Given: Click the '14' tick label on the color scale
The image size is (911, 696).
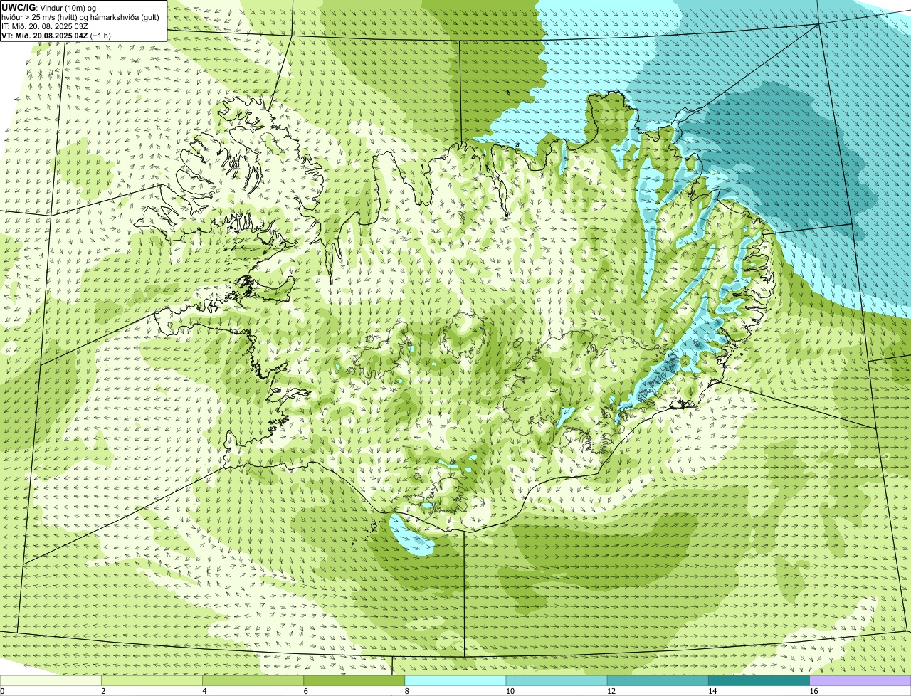Looking at the screenshot, I should click(712, 691).
